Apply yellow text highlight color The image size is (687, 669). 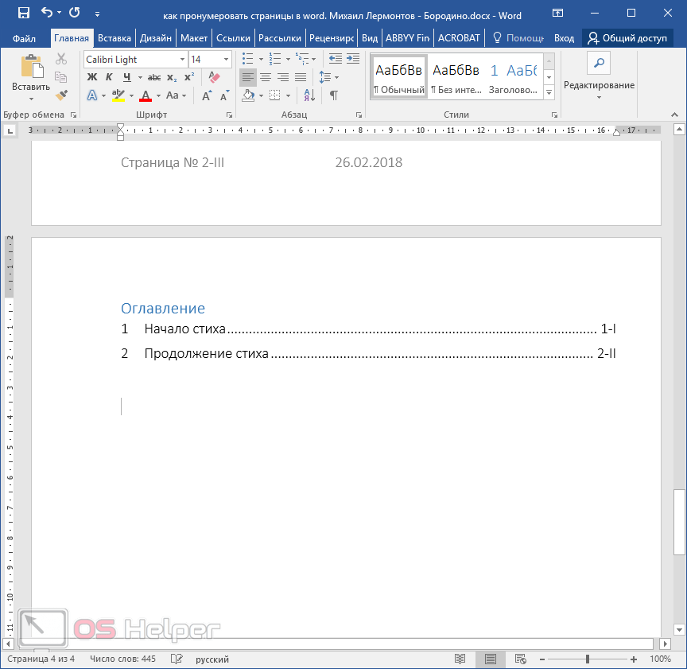[118, 95]
